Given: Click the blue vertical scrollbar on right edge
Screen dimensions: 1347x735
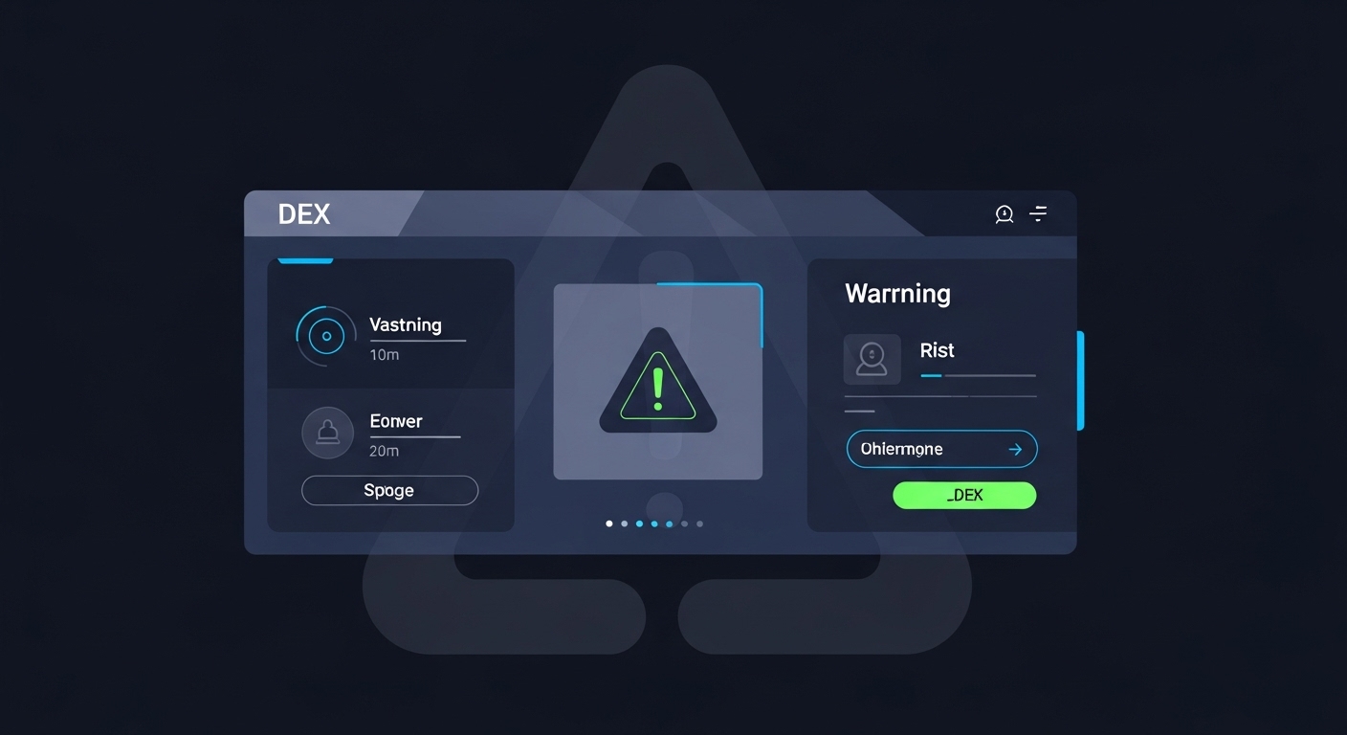Looking at the screenshot, I should (x=1080, y=381).
